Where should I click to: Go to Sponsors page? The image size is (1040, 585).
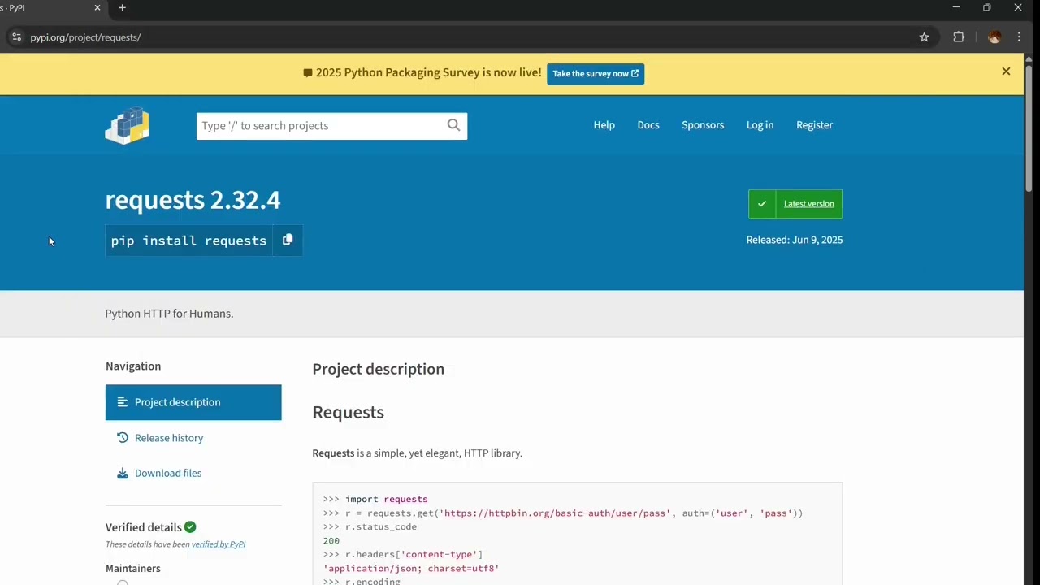point(703,125)
